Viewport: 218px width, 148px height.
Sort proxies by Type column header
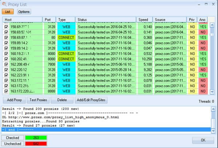point(66,19)
